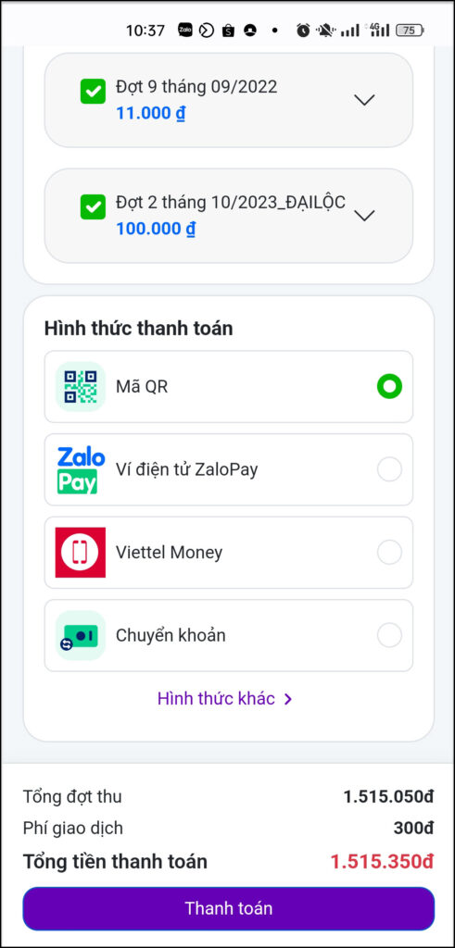Tap the 11.000 đ amount text
This screenshot has width=455, height=948.
click(x=151, y=113)
